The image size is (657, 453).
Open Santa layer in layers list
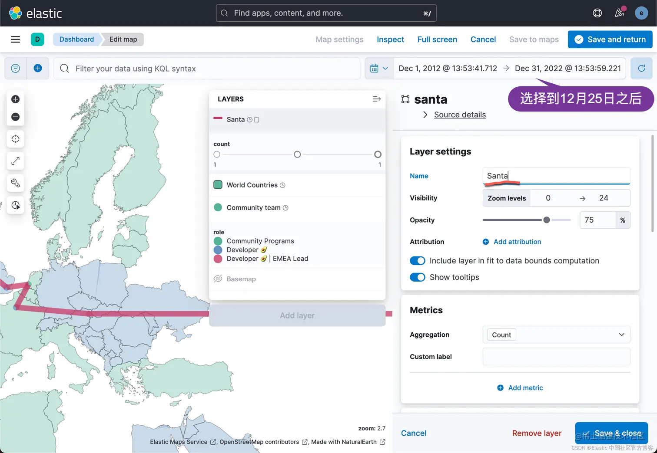point(236,120)
